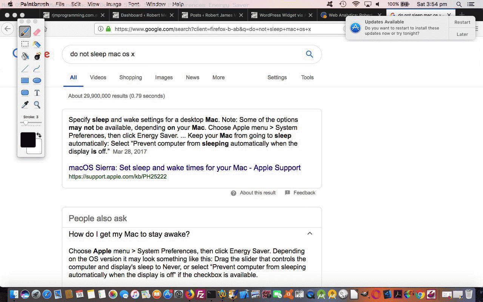Switch to the Shopping results tab
The image size is (483, 302).
pos(131,77)
